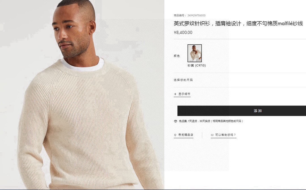Open the 选择您的尺码 size selector
The image size is (306, 190).
(x=240, y=80)
